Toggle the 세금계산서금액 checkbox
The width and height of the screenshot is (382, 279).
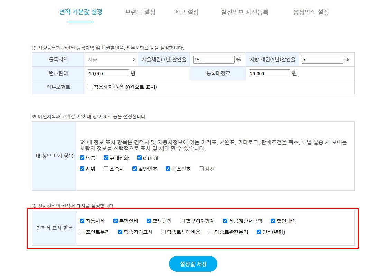[225, 221]
